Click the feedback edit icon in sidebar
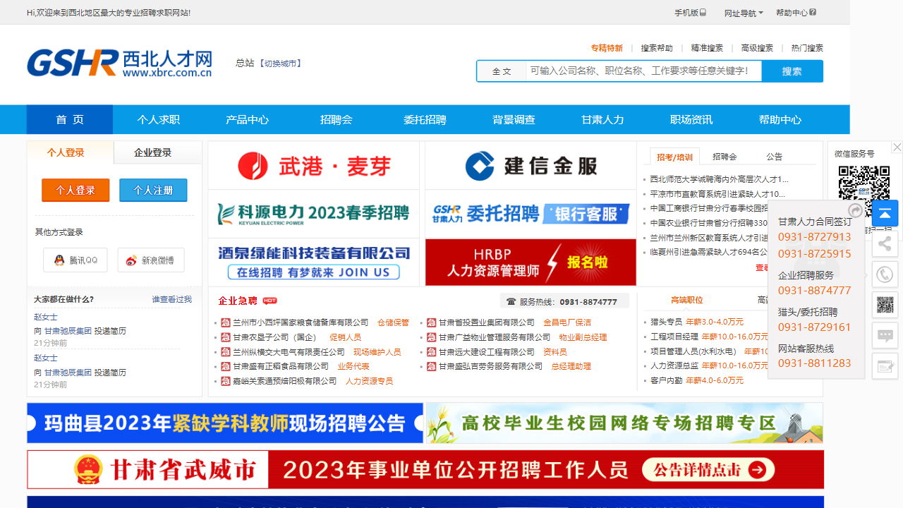The height and width of the screenshot is (508, 903). 885,366
